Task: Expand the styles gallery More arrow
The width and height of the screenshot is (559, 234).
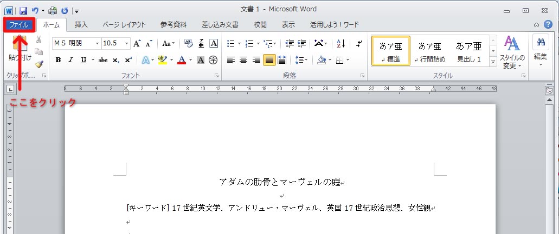Action: click(x=493, y=62)
